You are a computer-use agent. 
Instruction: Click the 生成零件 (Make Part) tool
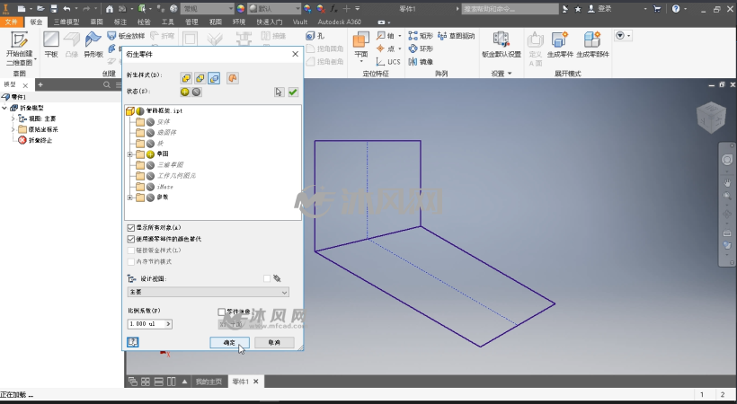[x=560, y=45]
